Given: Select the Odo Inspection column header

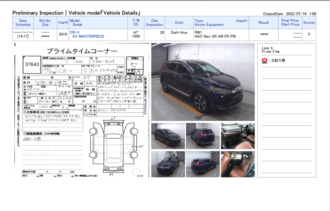Looking at the screenshot, I should click(x=154, y=23).
